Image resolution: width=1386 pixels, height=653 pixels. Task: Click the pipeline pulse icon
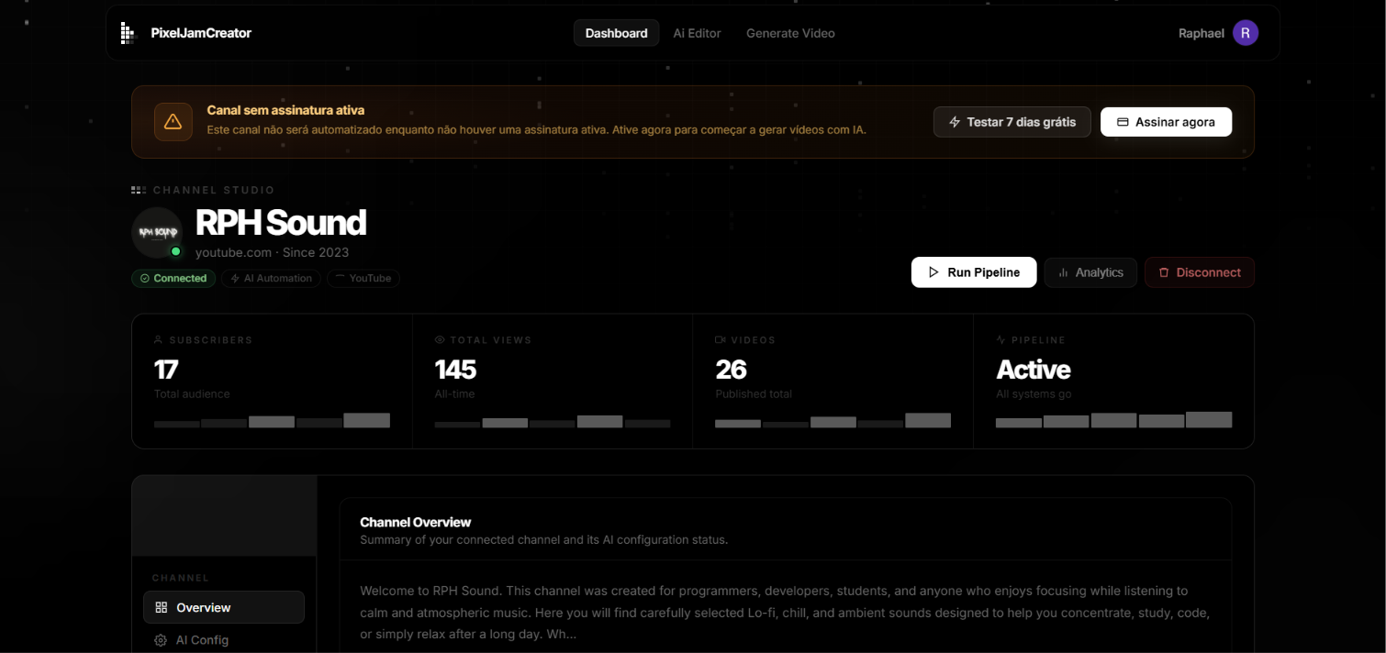pos(1001,339)
